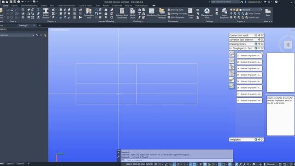Viewport: 295px width, 166px height.
Task: Close the Templates palette bar
Action: tap(262, 139)
